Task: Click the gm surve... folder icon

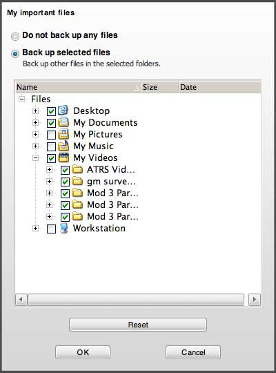Action: click(x=77, y=181)
